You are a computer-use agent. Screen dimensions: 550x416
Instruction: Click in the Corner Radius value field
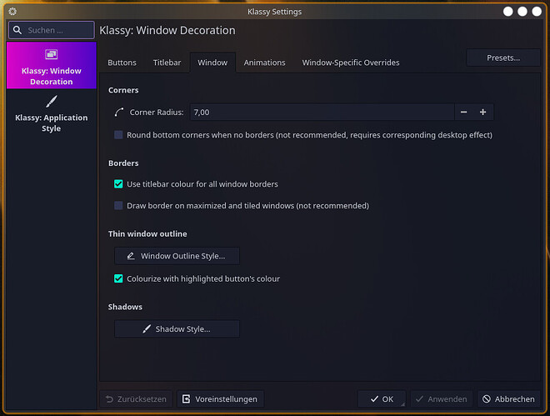[321, 112]
